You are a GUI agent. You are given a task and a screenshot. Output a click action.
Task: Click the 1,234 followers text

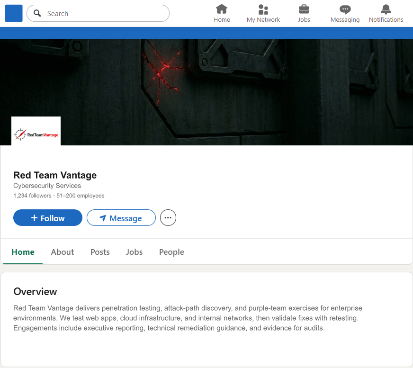(x=32, y=196)
